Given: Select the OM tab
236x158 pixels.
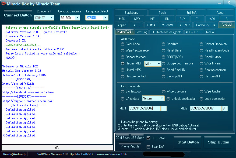Looking at the screenshot, I should 167,19.
